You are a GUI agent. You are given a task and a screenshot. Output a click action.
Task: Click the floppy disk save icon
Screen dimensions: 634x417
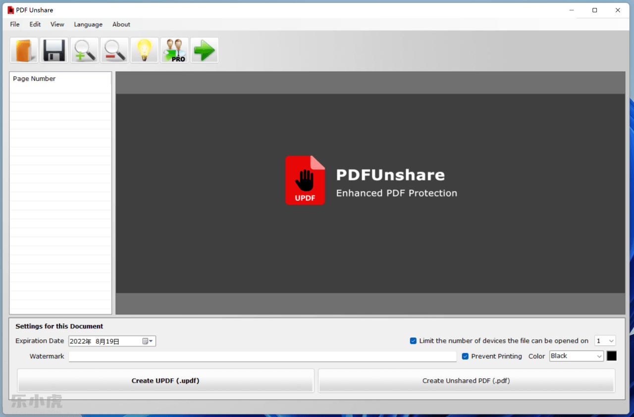point(54,50)
